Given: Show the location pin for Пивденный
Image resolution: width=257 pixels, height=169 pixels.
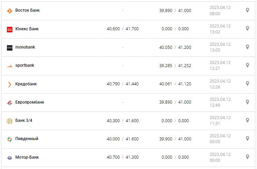Looking at the screenshot, I should coord(247,139).
